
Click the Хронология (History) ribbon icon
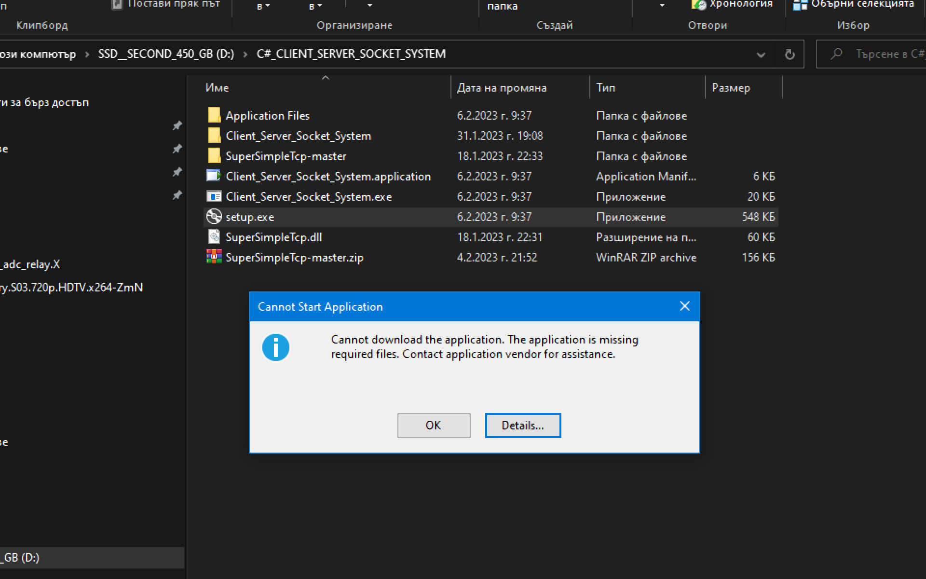pos(699,5)
